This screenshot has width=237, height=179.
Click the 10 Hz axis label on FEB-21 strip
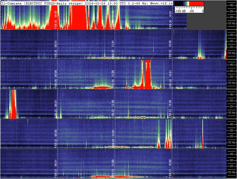point(232,172)
